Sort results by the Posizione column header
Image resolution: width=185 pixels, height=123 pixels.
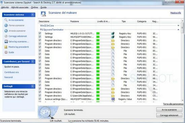click(x=74, y=21)
